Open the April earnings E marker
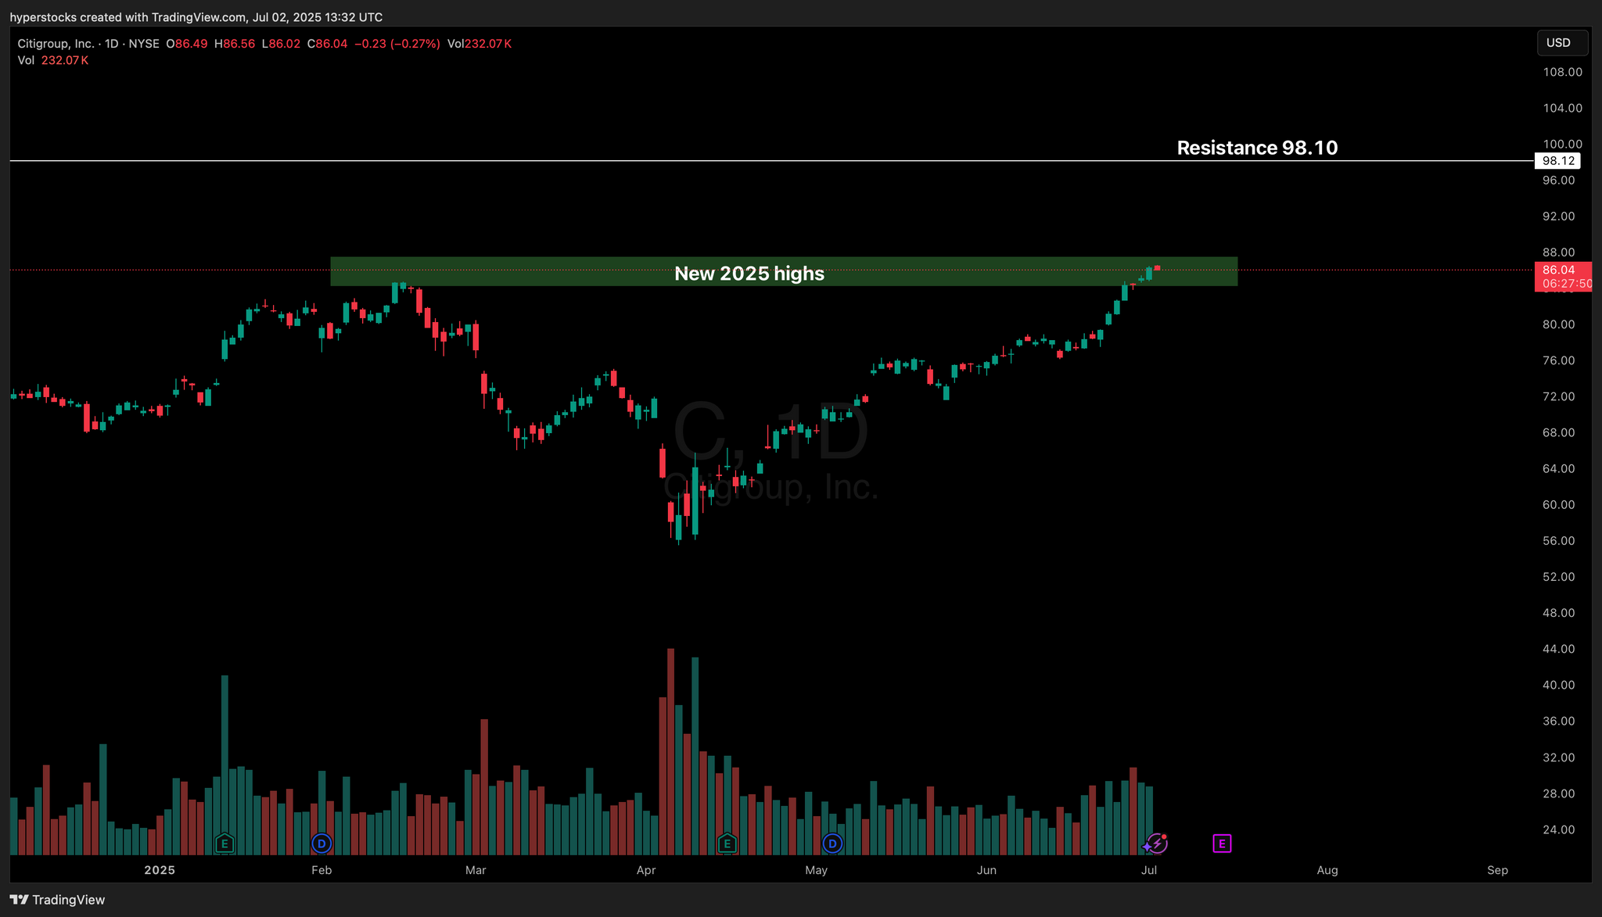 click(x=727, y=844)
